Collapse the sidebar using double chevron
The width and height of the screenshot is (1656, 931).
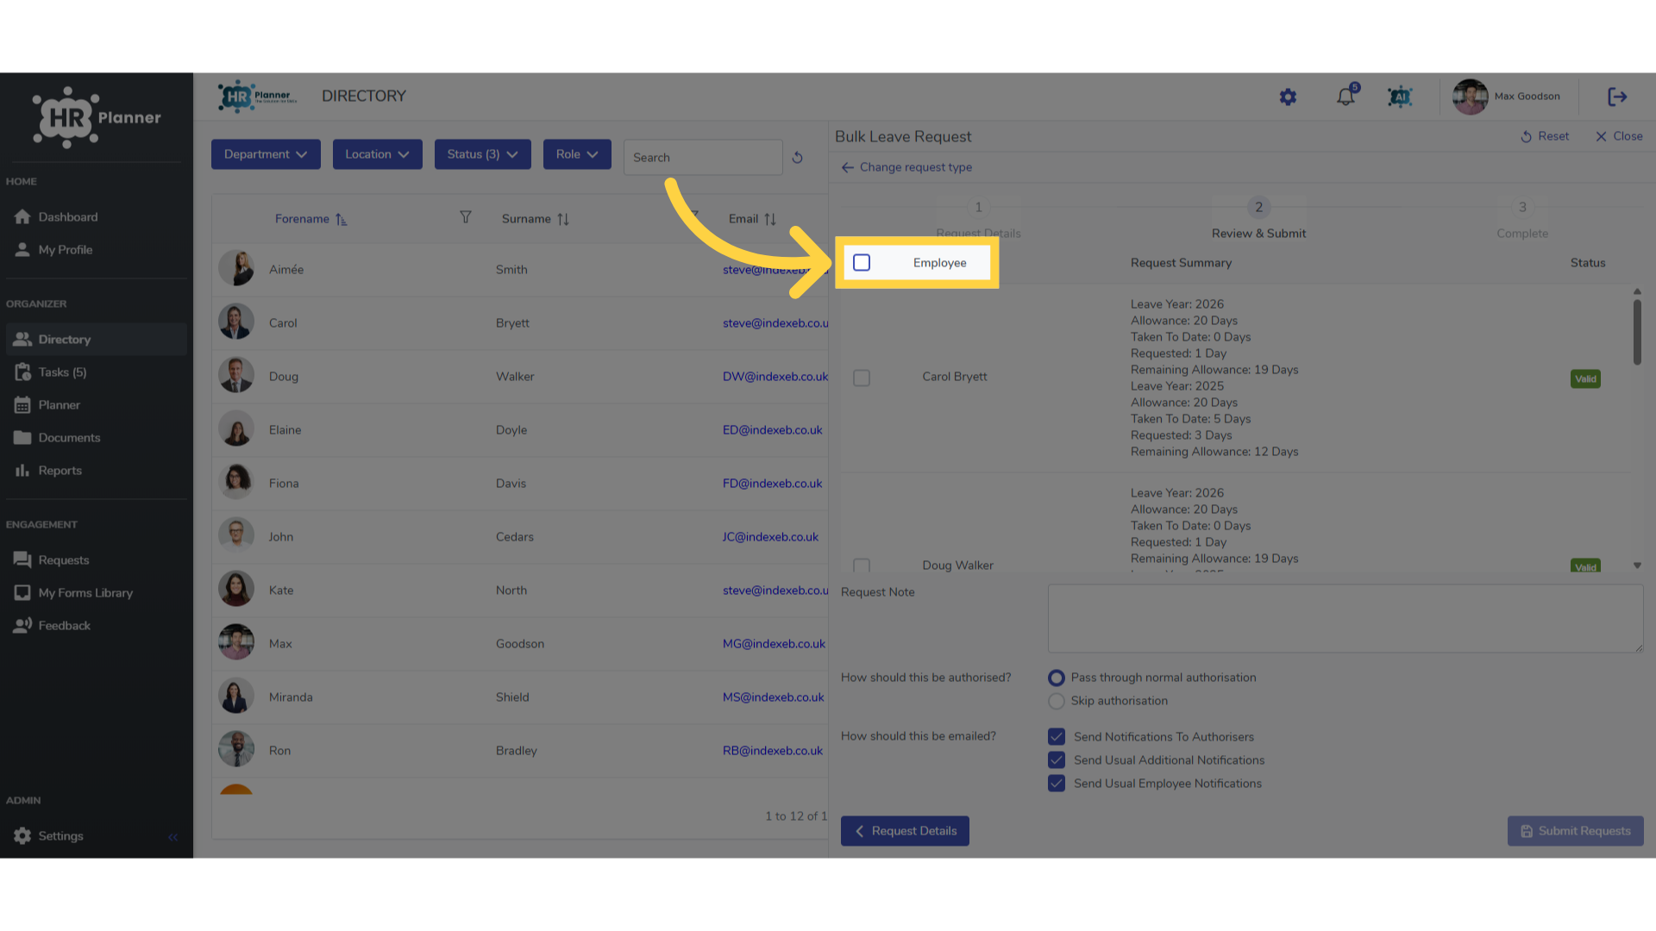tap(172, 837)
